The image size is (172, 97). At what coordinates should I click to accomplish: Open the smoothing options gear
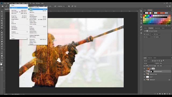(x=69, y=6)
